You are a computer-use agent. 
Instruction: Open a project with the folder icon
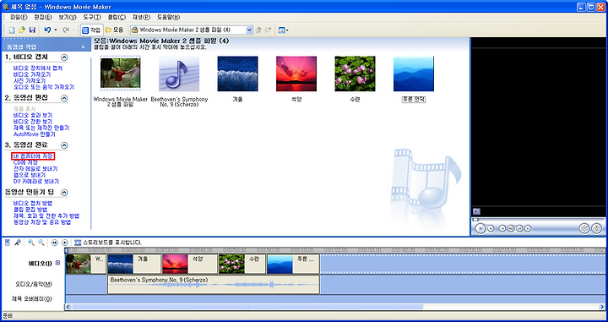[22, 30]
